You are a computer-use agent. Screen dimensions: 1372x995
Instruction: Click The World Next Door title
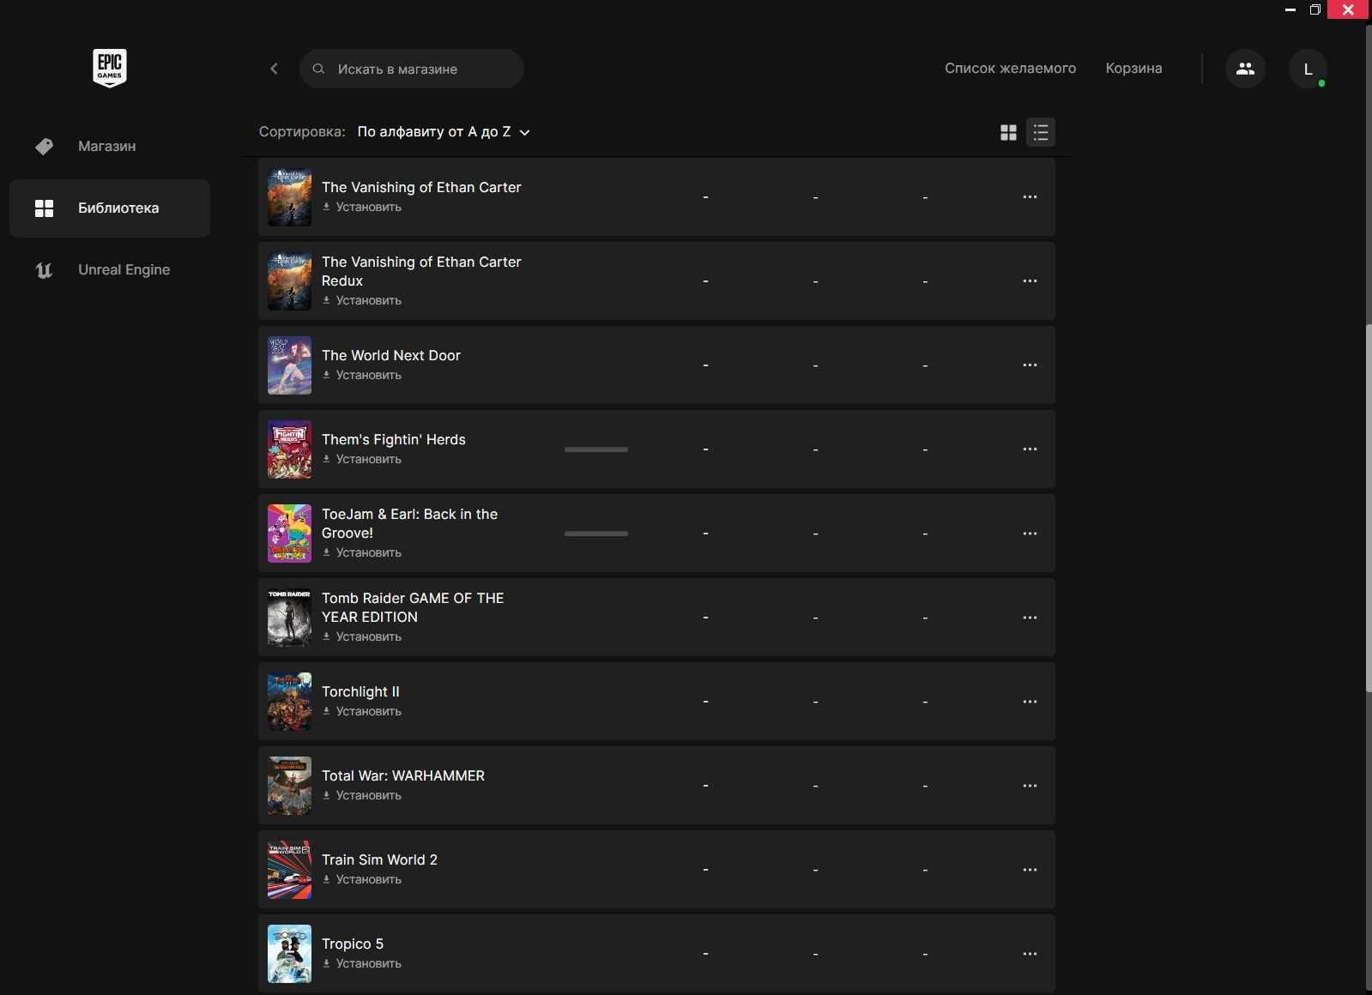coord(391,355)
